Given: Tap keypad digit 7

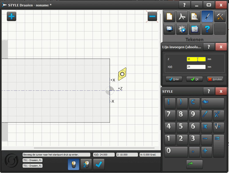Looking at the screenshot, I should tap(170, 116).
